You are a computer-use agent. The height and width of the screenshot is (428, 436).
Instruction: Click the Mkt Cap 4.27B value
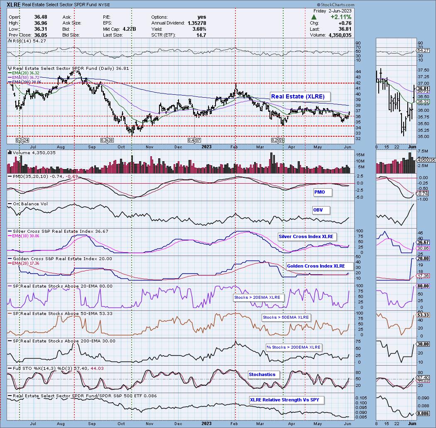pyautogui.click(x=129, y=29)
